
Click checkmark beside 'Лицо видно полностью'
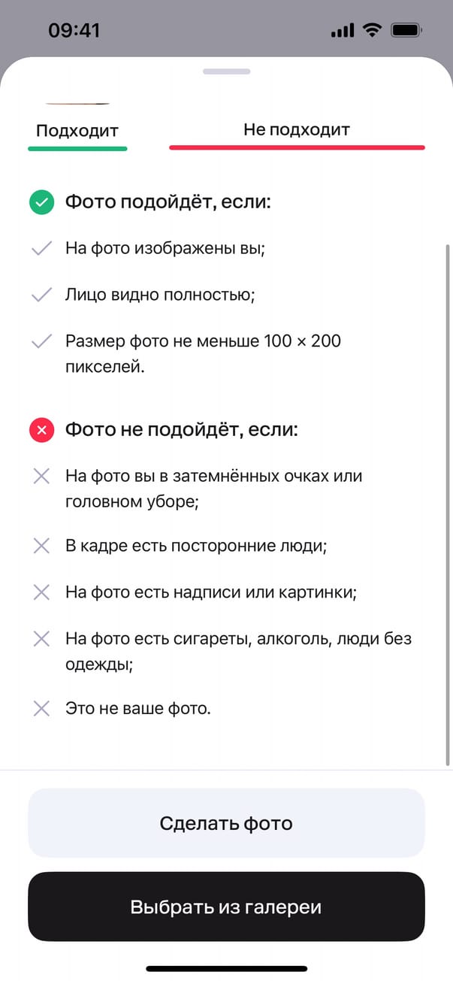coord(41,295)
